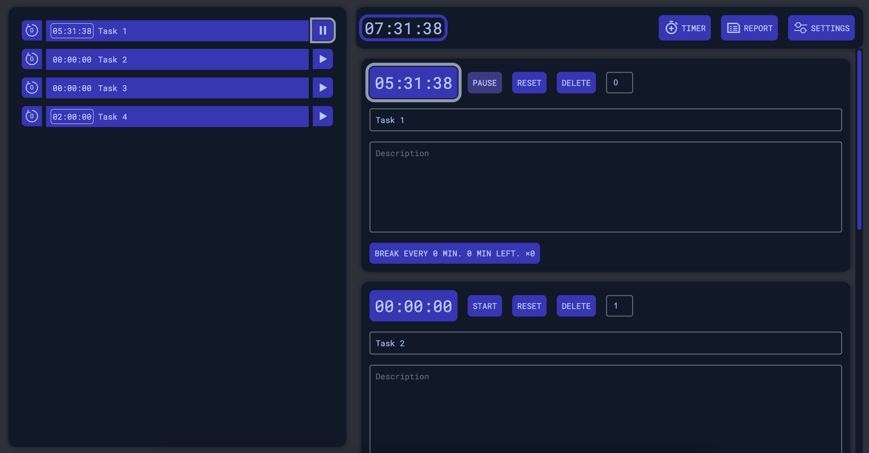The width and height of the screenshot is (869, 453).
Task: Add a new timer with the TIMER button
Action: (x=685, y=28)
